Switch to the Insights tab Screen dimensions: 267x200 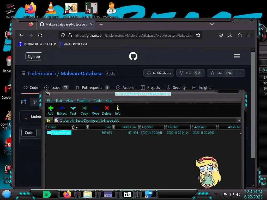pyautogui.click(x=202, y=87)
